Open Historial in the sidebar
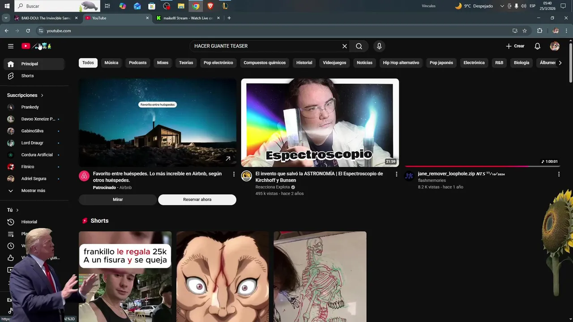573x322 pixels. [34, 222]
